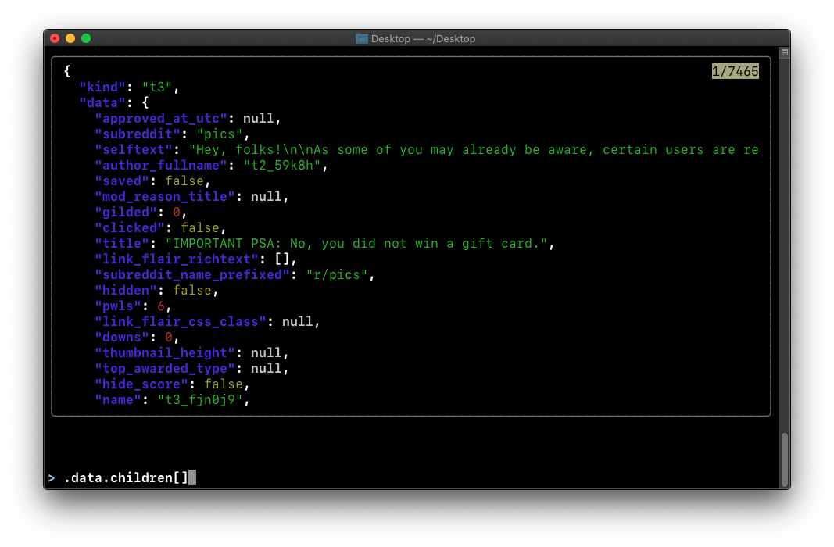Click the "mod_reason_title" key
This screenshot has width=834, height=547.
click(165, 197)
